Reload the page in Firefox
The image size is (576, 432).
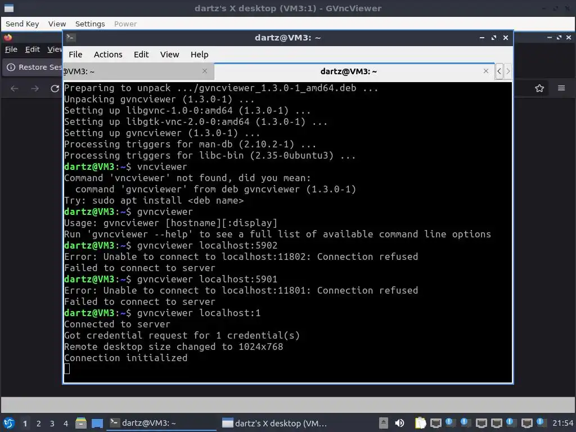coord(55,88)
